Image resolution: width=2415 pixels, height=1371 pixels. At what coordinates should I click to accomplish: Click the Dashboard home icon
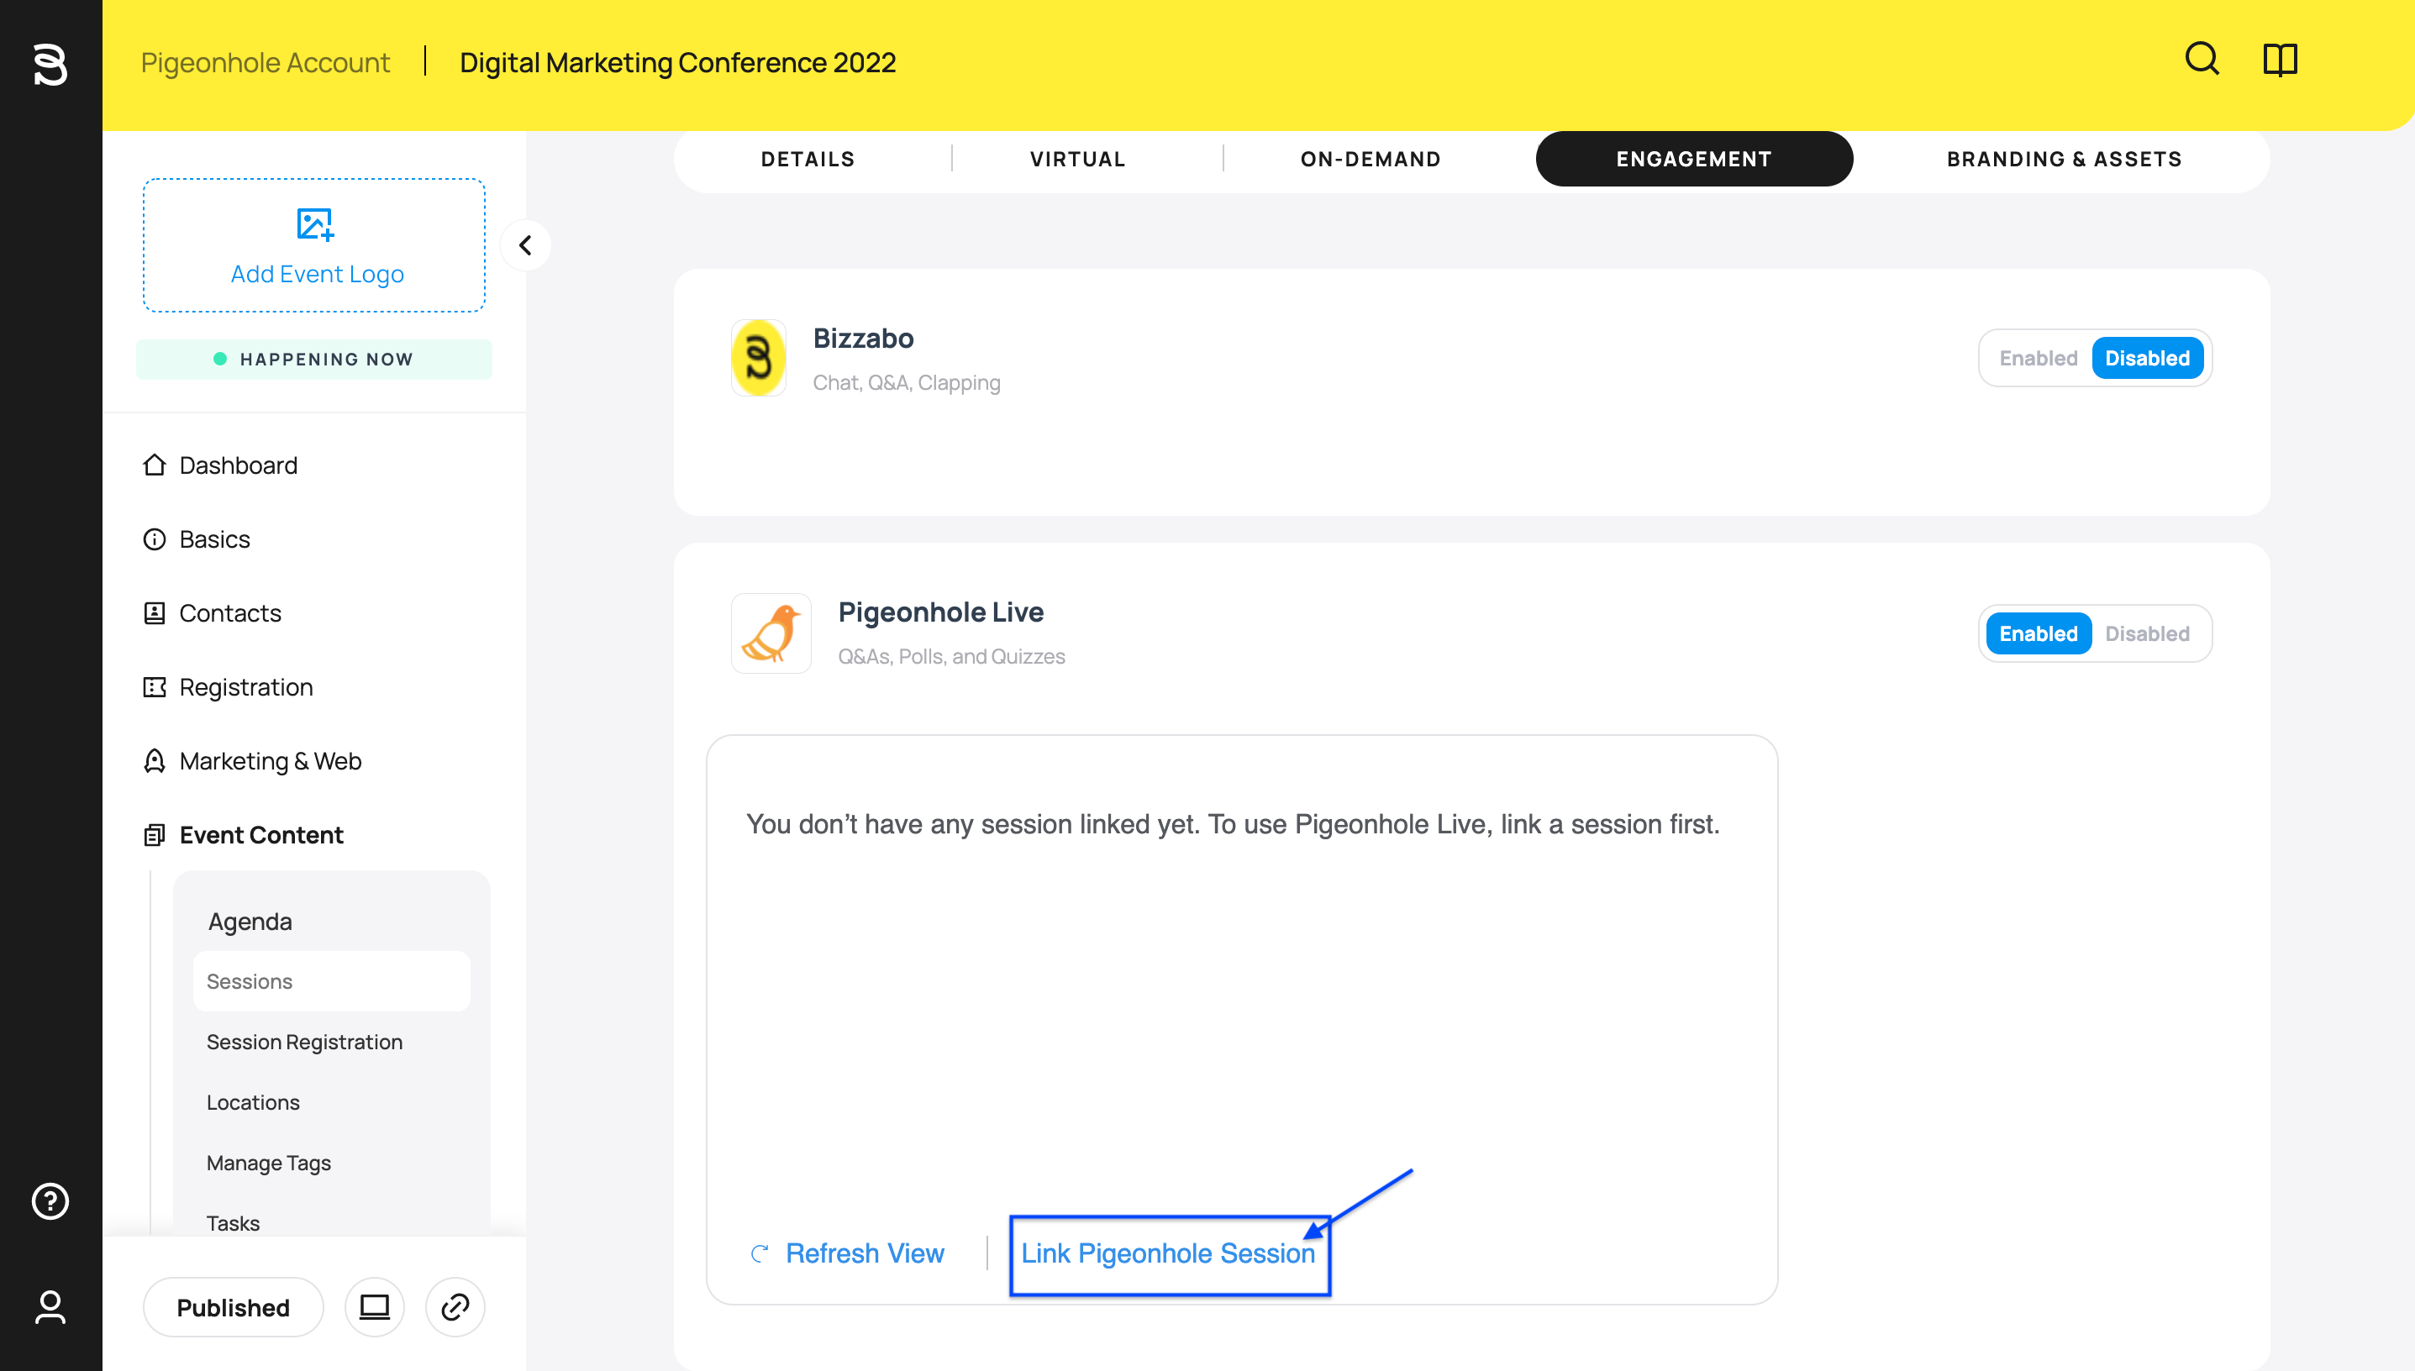pos(155,465)
